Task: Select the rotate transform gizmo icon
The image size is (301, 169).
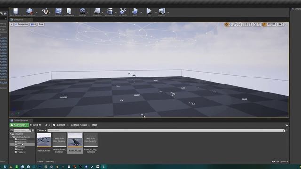Action: tap(230, 24)
